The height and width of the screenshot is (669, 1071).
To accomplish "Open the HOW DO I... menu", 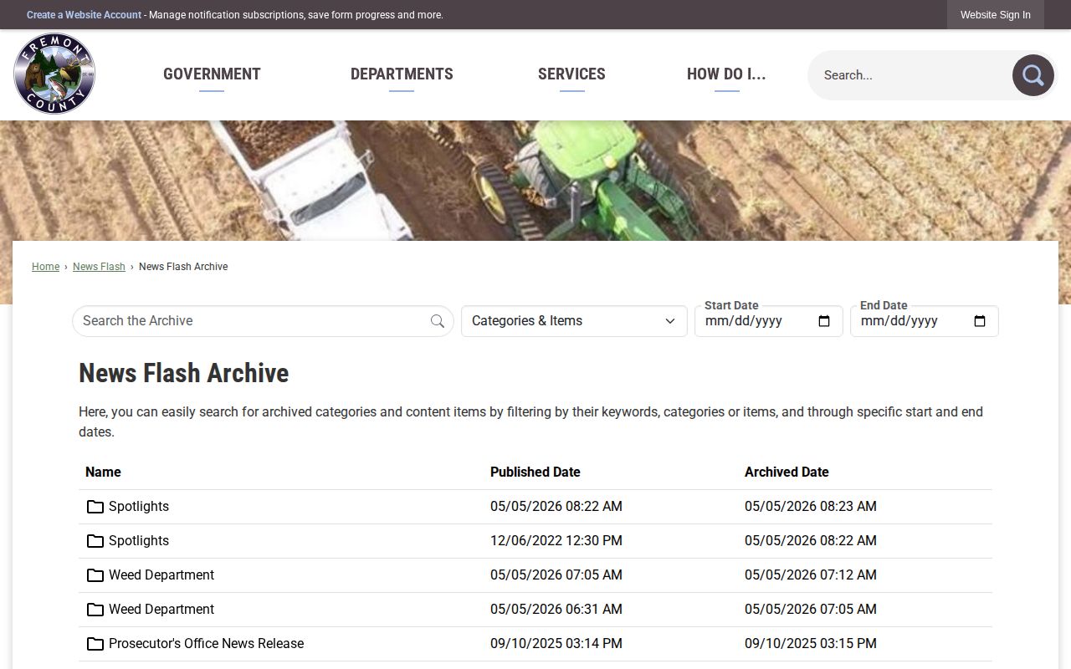I will click(726, 74).
